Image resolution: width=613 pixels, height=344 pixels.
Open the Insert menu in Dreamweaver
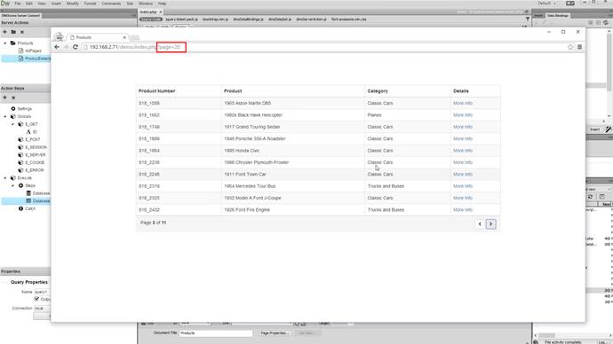click(x=56, y=4)
